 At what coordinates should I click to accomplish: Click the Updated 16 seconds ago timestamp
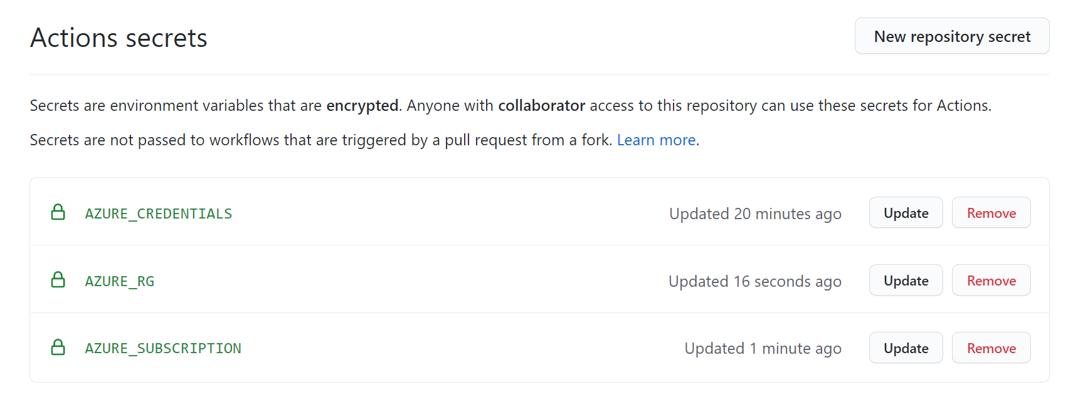(755, 282)
